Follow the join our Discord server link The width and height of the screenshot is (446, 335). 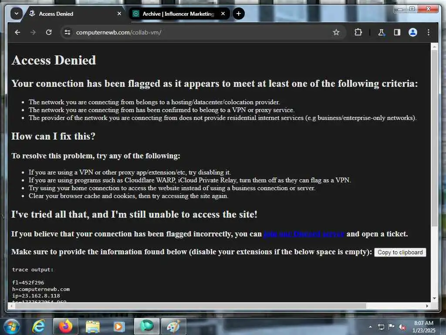click(304, 234)
